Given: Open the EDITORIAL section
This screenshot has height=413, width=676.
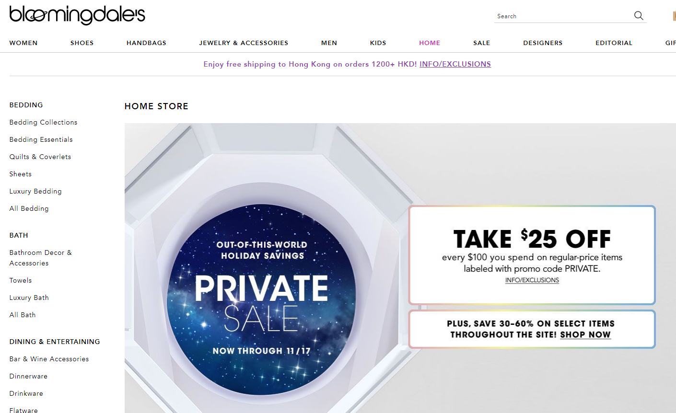Looking at the screenshot, I should pos(614,43).
